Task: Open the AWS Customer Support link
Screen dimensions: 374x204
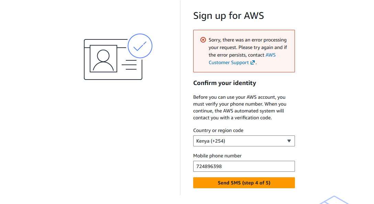Action: coord(228,62)
